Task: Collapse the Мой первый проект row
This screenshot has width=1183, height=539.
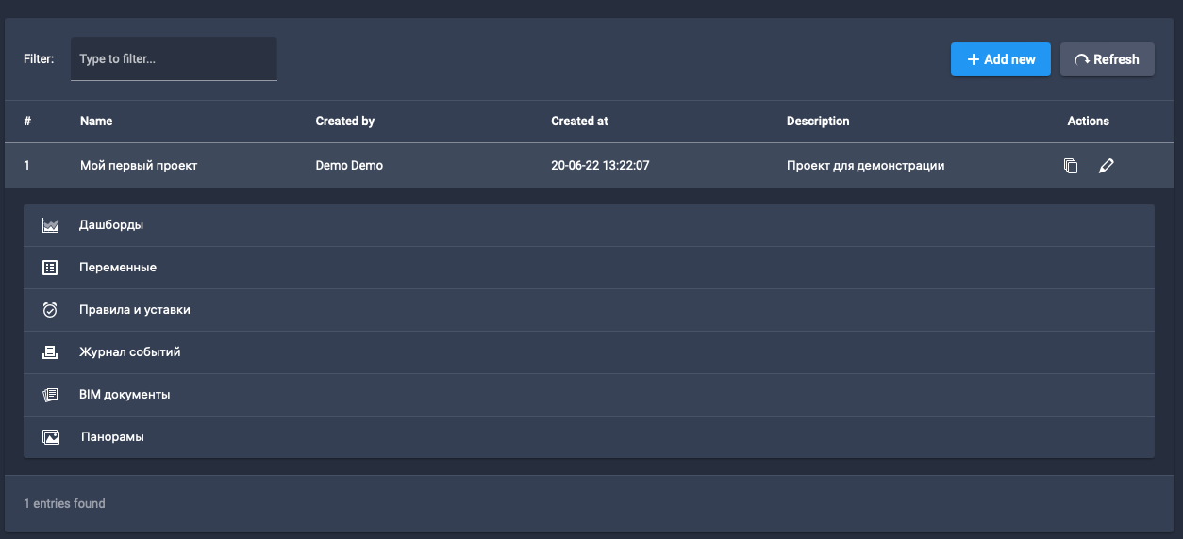Action: 139,166
